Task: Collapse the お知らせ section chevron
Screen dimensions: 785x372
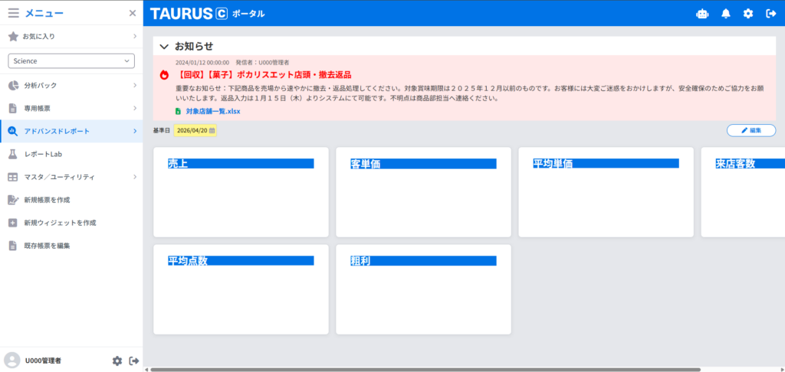Action: point(163,47)
